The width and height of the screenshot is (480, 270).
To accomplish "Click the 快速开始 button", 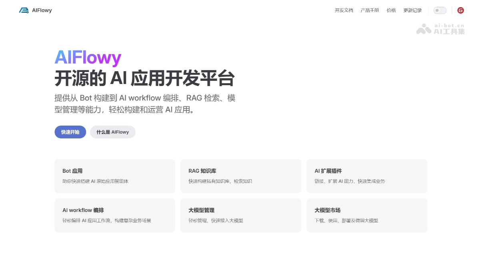I will pyautogui.click(x=70, y=132).
